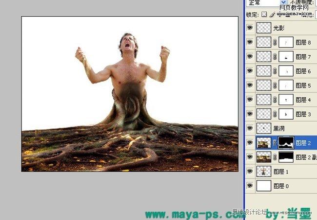The width and height of the screenshot is (317, 220).
Task: Hide 图层 3 using its eye icon
Action: 250,113
